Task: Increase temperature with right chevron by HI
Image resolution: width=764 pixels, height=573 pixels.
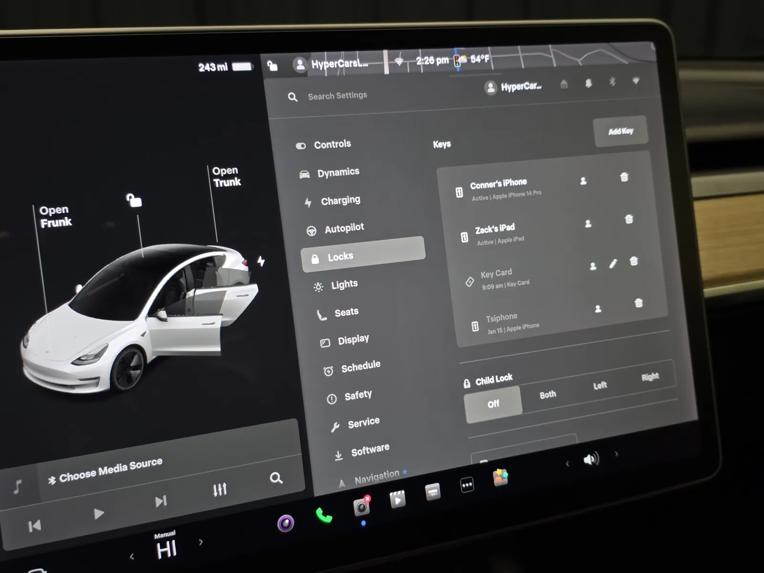Action: coord(201,542)
